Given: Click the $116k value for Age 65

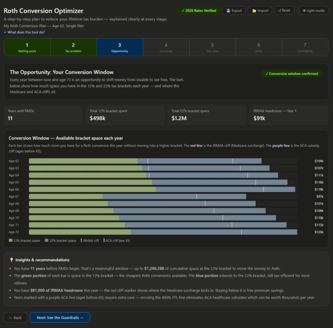Looking at the screenshot, I should coord(319,182).
